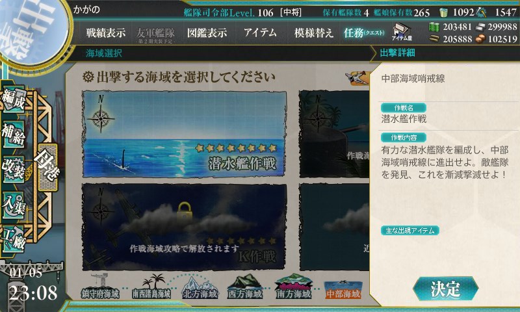Open the 図鑑表示 menu item
The height and width of the screenshot is (312, 520).
[207, 32]
